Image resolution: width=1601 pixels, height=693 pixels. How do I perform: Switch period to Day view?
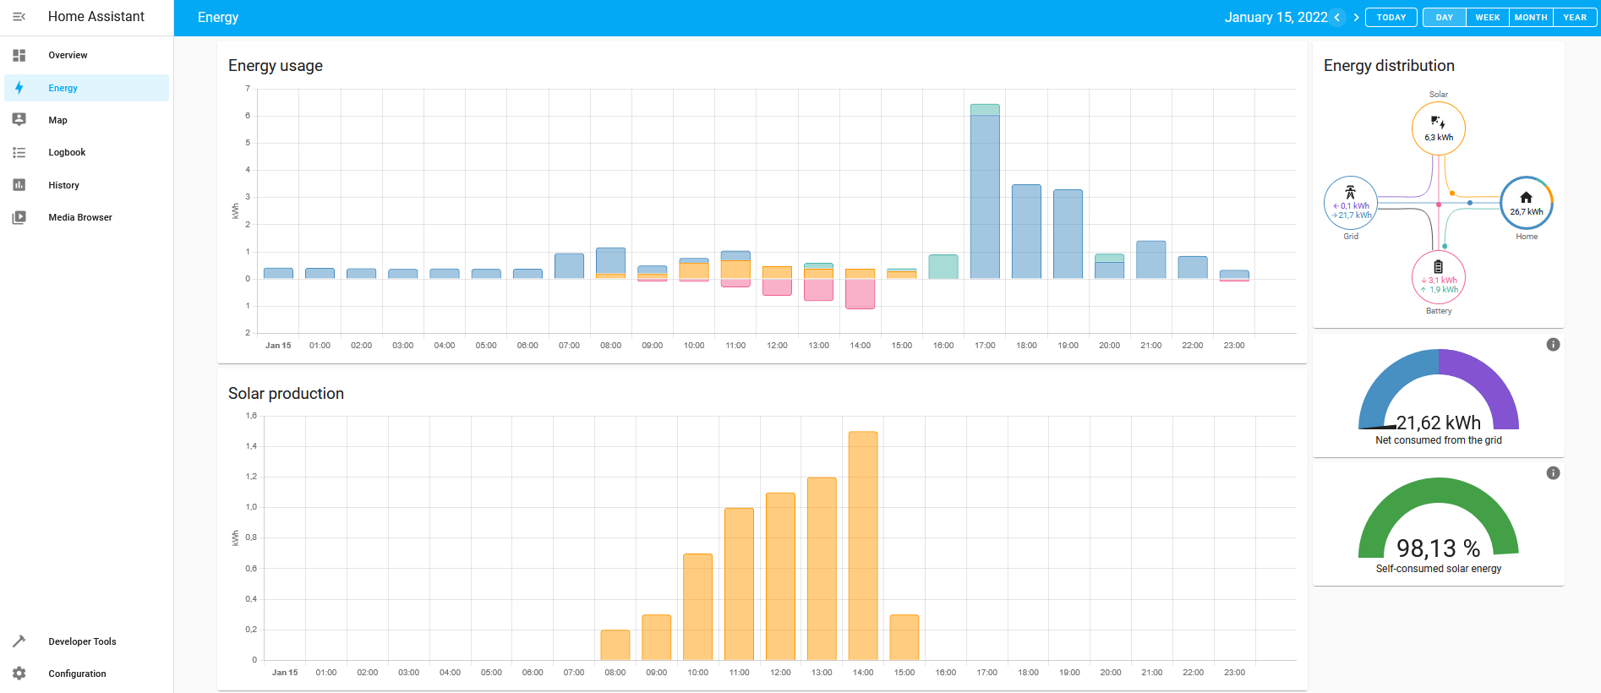click(x=1444, y=18)
